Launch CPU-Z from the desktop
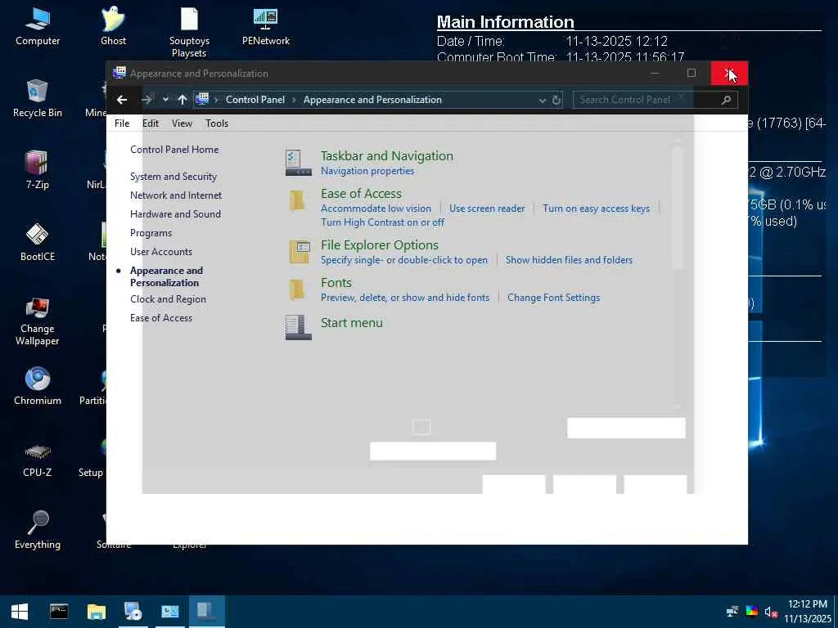The width and height of the screenshot is (838, 628). [38, 458]
